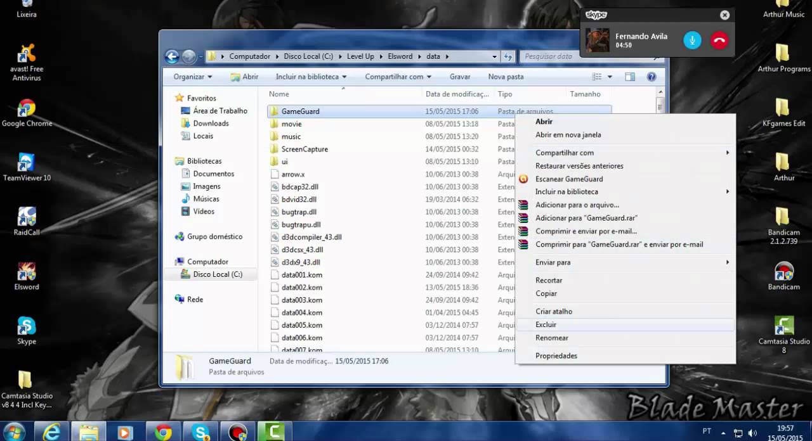This screenshot has height=441, width=812.
Task: Launch Elsword desktop shortcut
Action: coord(27,276)
